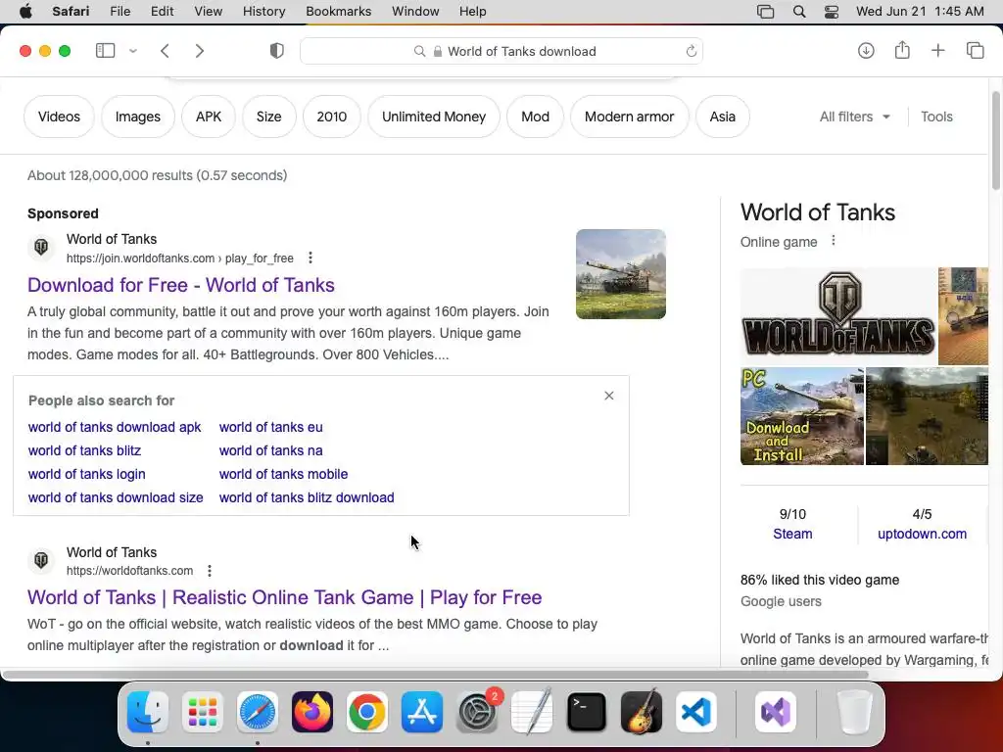
Task: Open the PC Download and Install image
Action: [x=802, y=415]
